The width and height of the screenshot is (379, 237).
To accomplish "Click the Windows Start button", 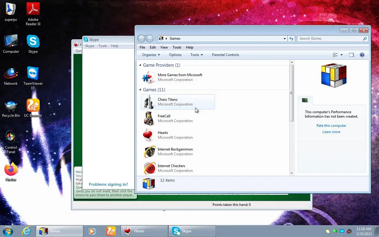I will (x=8, y=231).
